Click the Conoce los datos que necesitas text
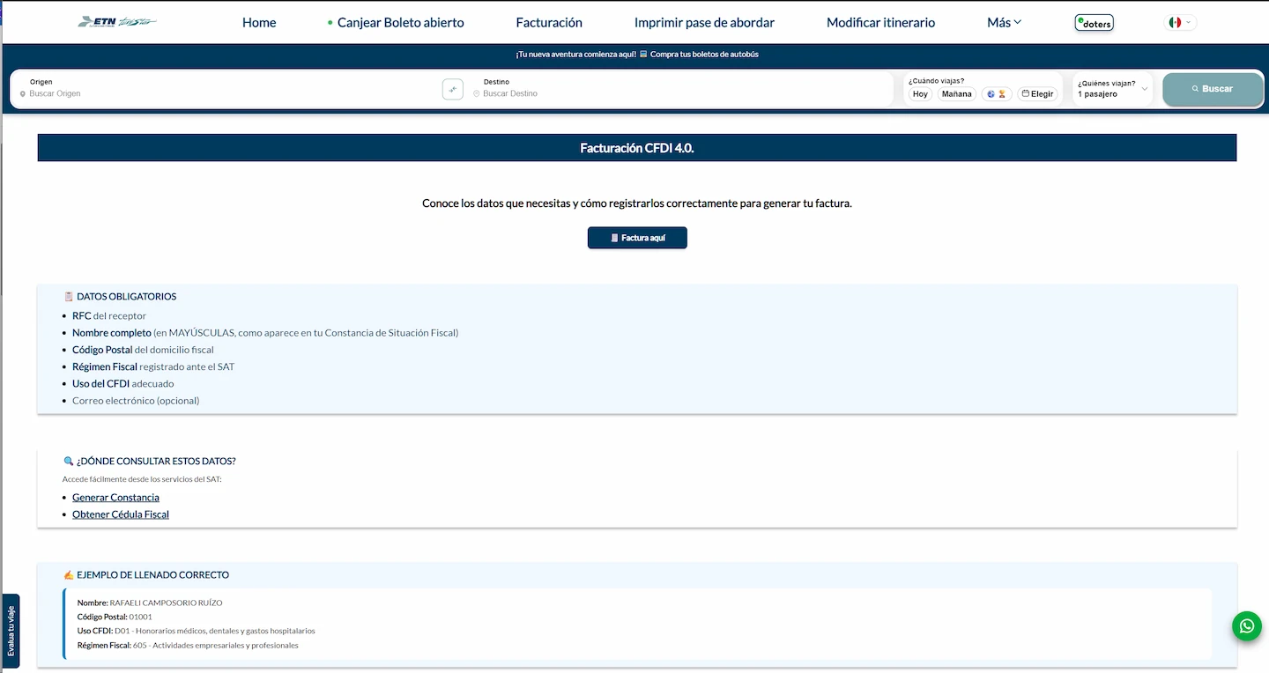1269x673 pixels. (637, 203)
